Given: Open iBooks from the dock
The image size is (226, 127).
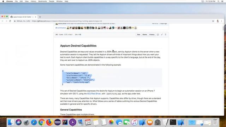Looking at the screenshot, I should 150,122.
